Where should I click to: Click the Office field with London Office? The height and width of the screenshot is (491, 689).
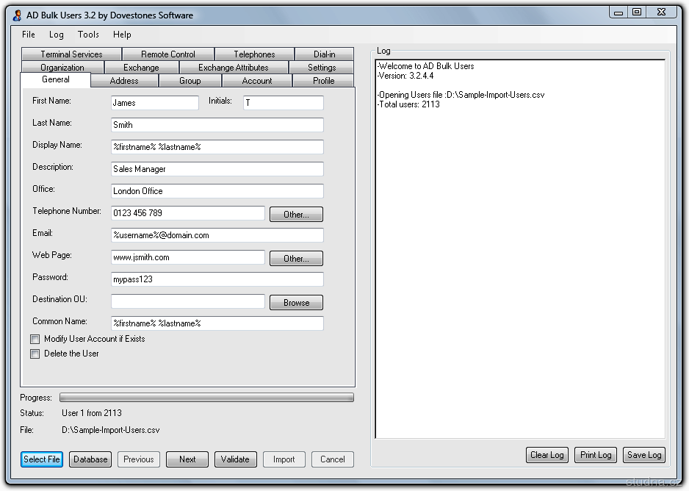point(217,191)
